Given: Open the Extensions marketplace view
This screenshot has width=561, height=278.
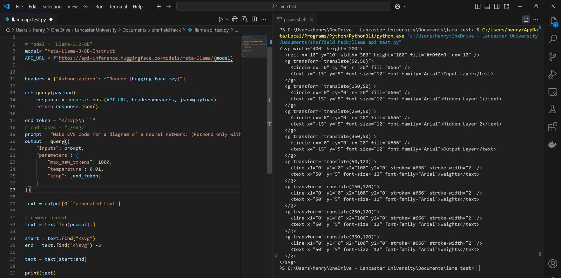Looking at the screenshot, I should (553, 127).
